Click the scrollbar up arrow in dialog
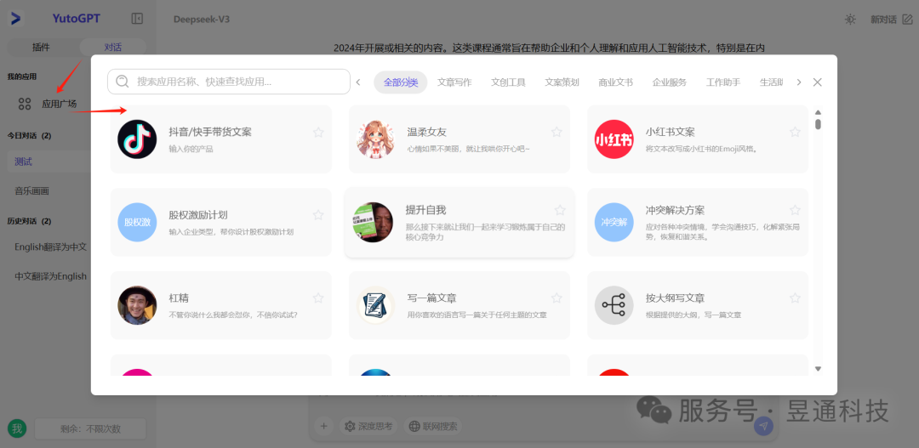This screenshot has width=919, height=448. [x=819, y=112]
